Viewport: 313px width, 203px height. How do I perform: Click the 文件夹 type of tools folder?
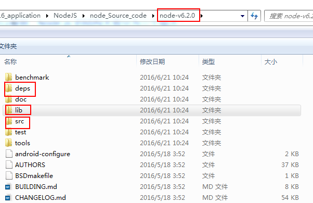click(x=212, y=143)
